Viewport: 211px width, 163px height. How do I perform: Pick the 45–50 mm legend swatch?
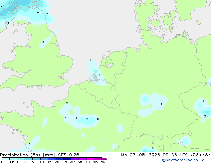pyautogui.click(x=98, y=159)
